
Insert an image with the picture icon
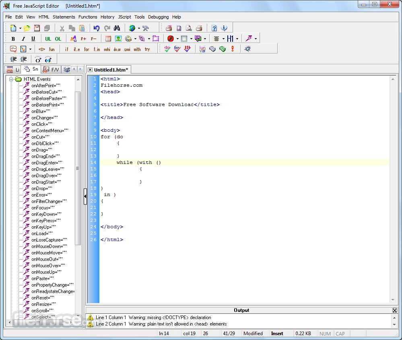(x=118, y=39)
